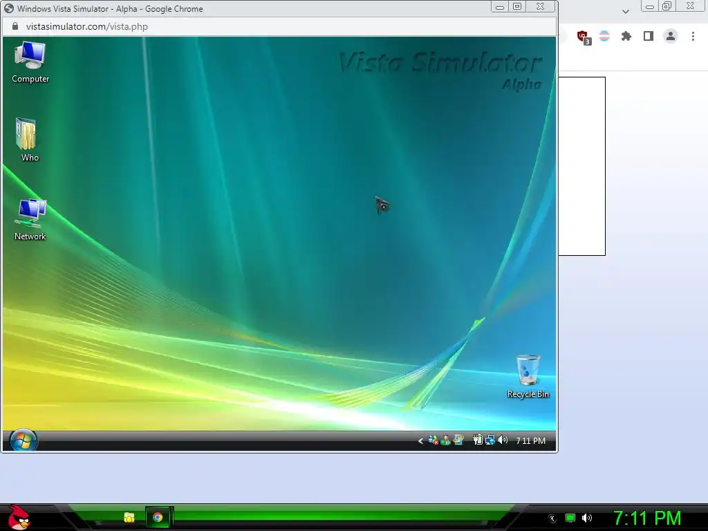Screen dimensions: 708x531
Task: Click the globe favicon in the popup title bar
Action: tap(9, 8)
